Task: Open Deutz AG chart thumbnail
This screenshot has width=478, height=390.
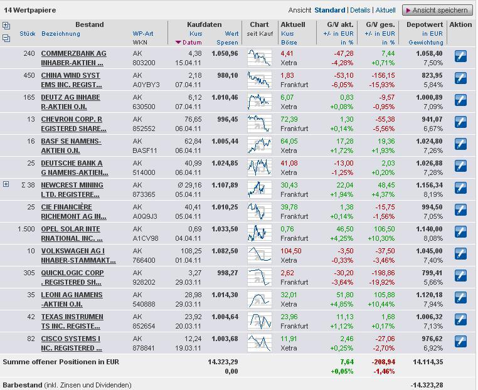Action: click(x=260, y=102)
